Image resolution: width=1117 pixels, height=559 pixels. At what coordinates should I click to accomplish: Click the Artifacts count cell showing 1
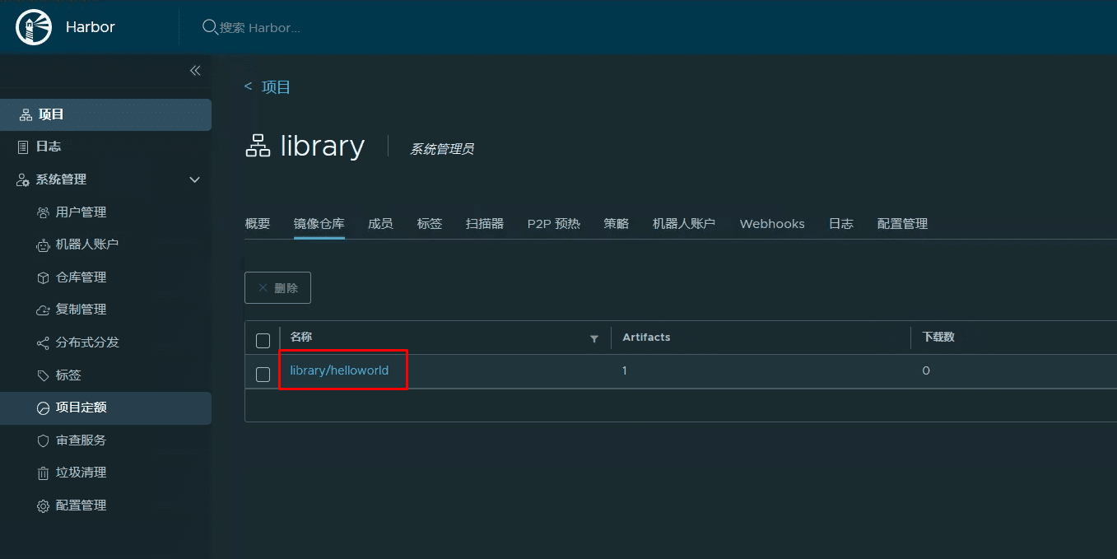(x=625, y=370)
